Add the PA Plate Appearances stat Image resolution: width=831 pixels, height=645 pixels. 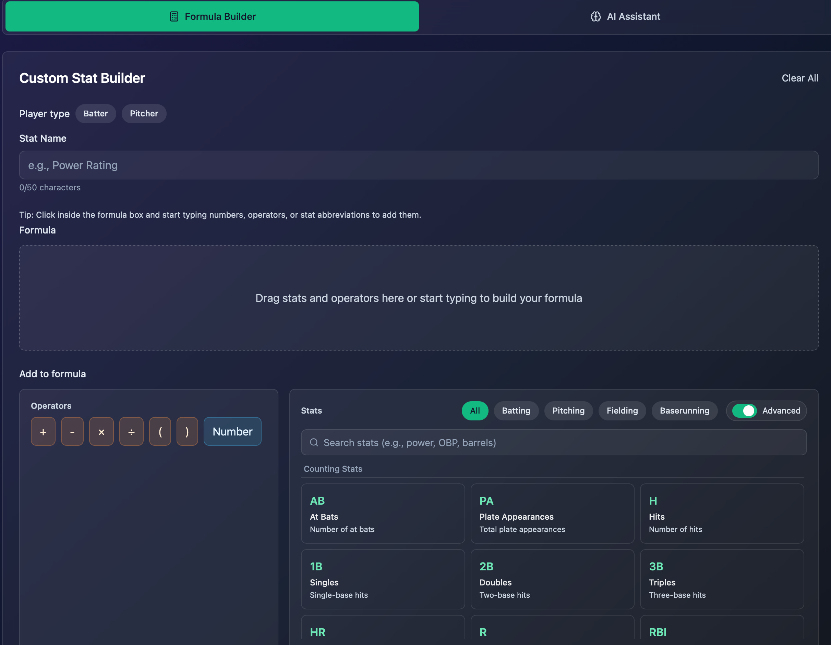pyautogui.click(x=552, y=513)
